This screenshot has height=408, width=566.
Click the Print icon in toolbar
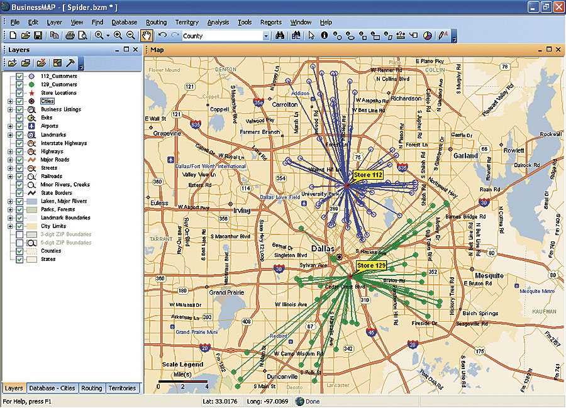pos(70,36)
